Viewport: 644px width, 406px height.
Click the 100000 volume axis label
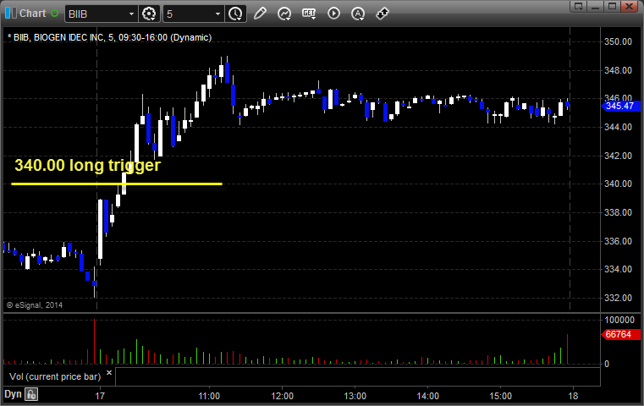coord(619,320)
